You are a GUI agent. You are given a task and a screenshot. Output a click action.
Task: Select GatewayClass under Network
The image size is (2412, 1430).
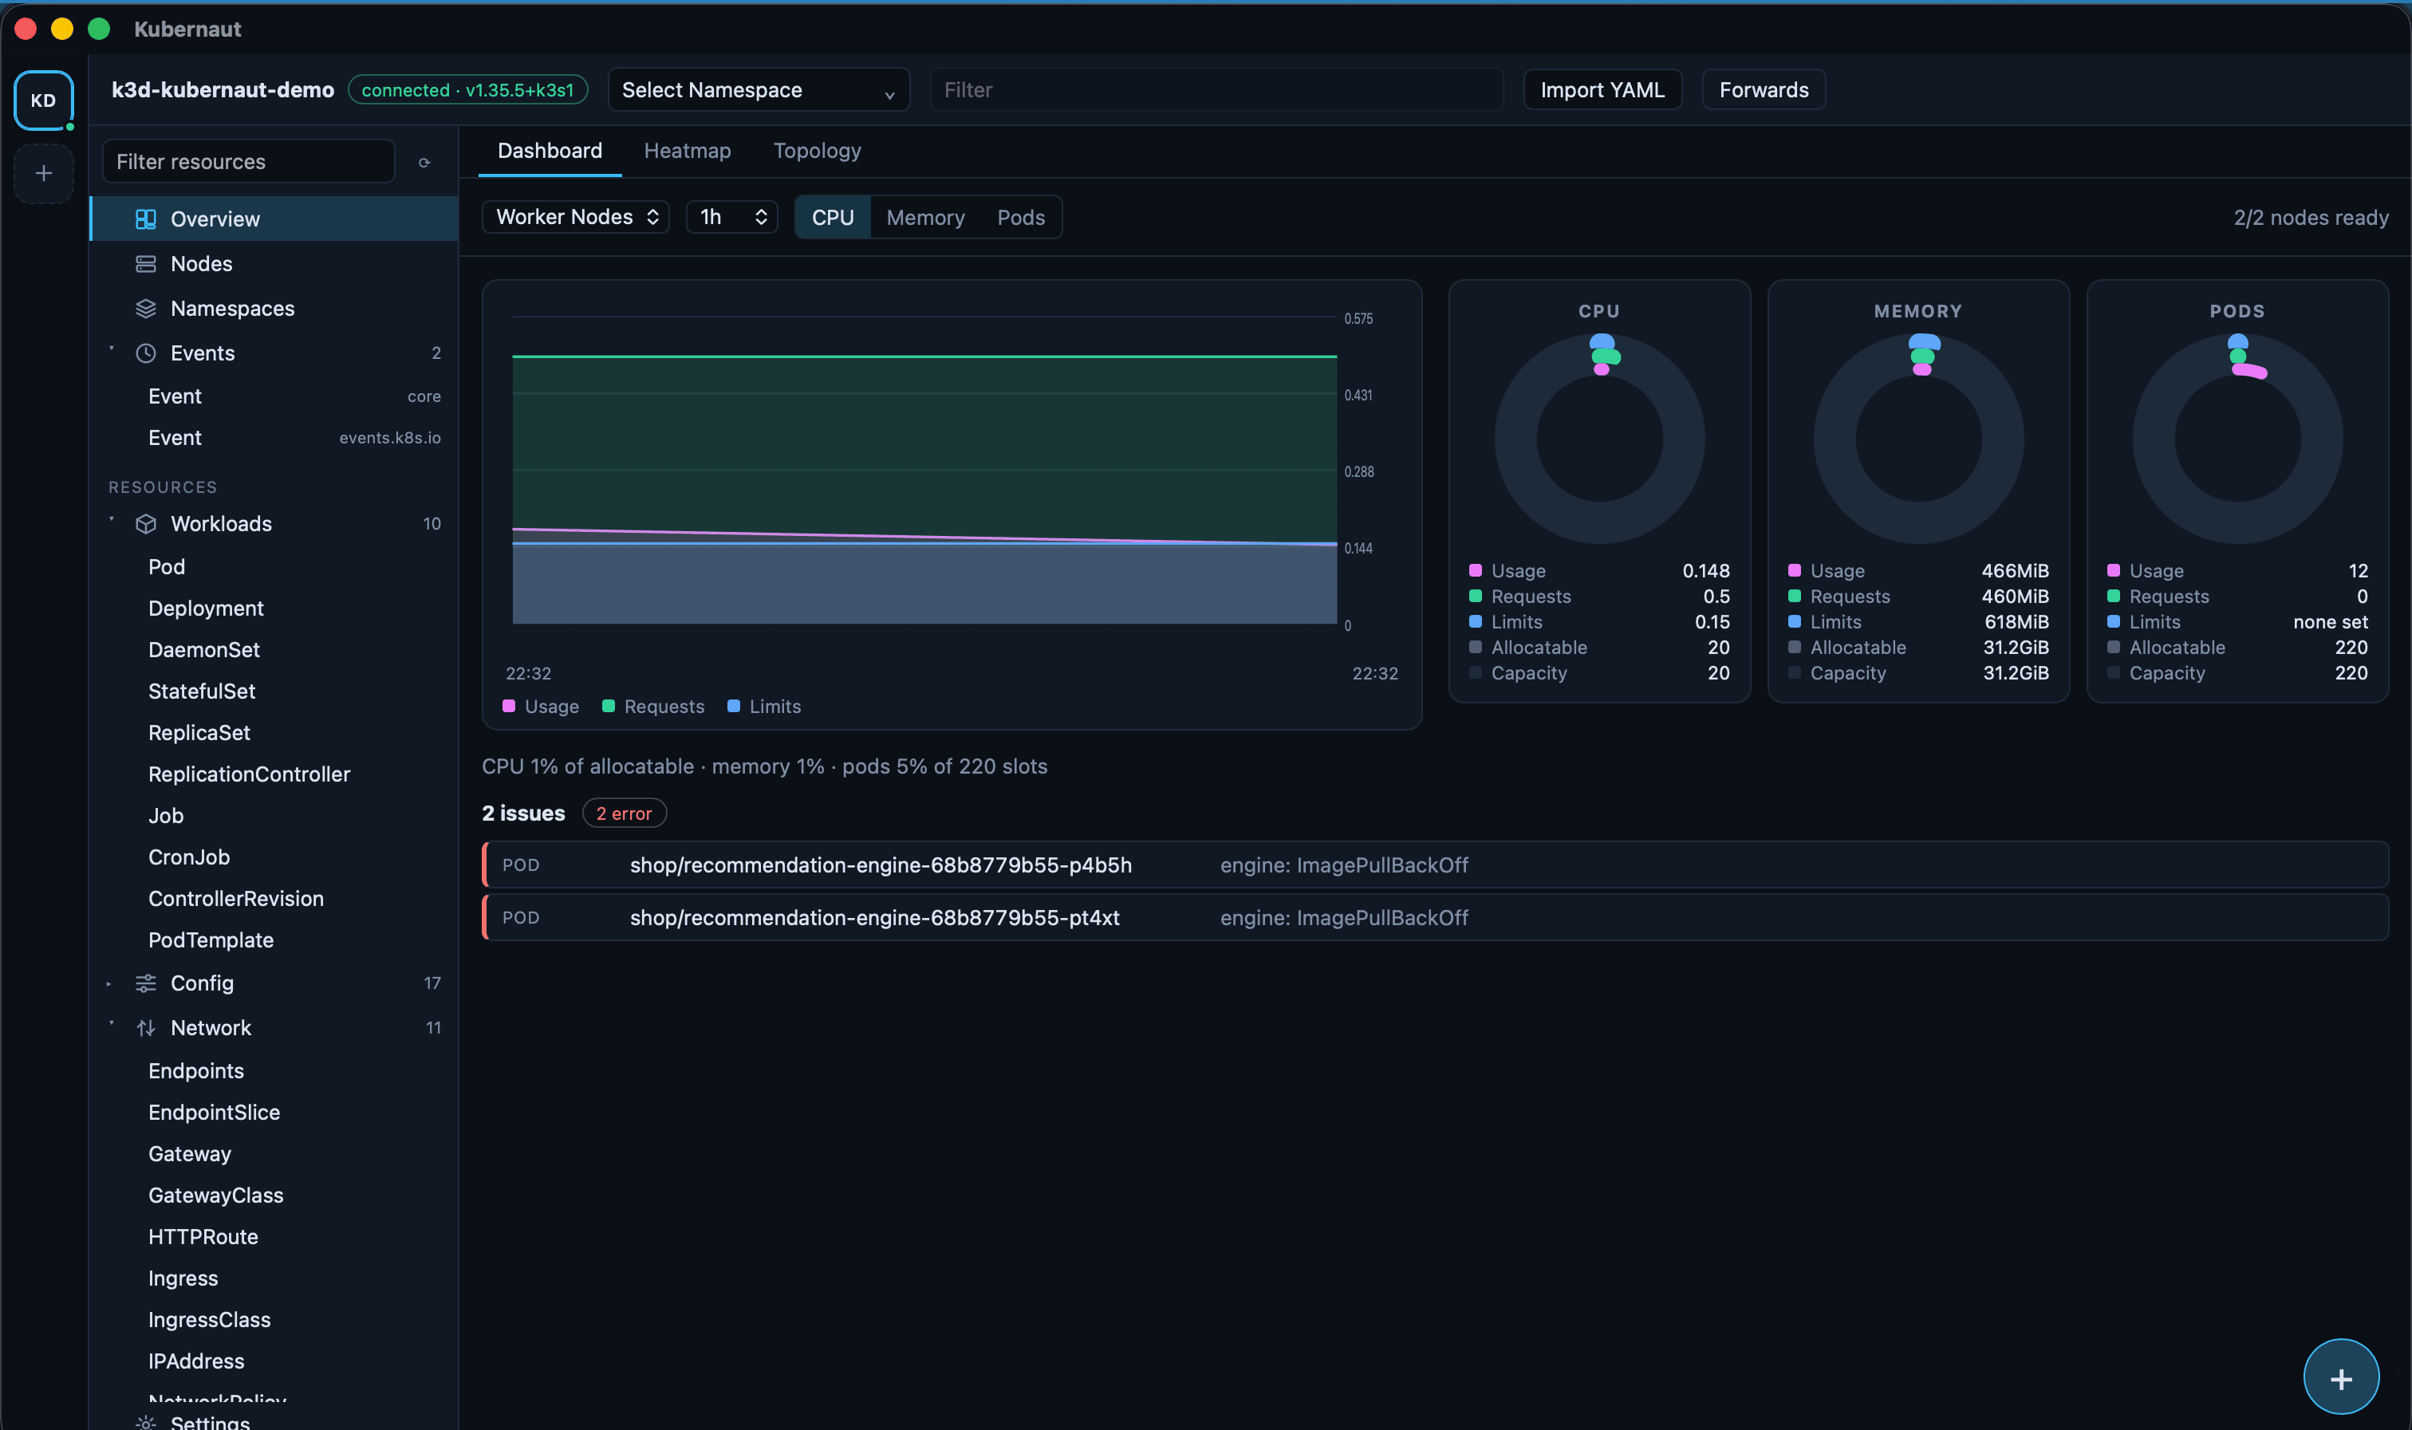point(274,1195)
